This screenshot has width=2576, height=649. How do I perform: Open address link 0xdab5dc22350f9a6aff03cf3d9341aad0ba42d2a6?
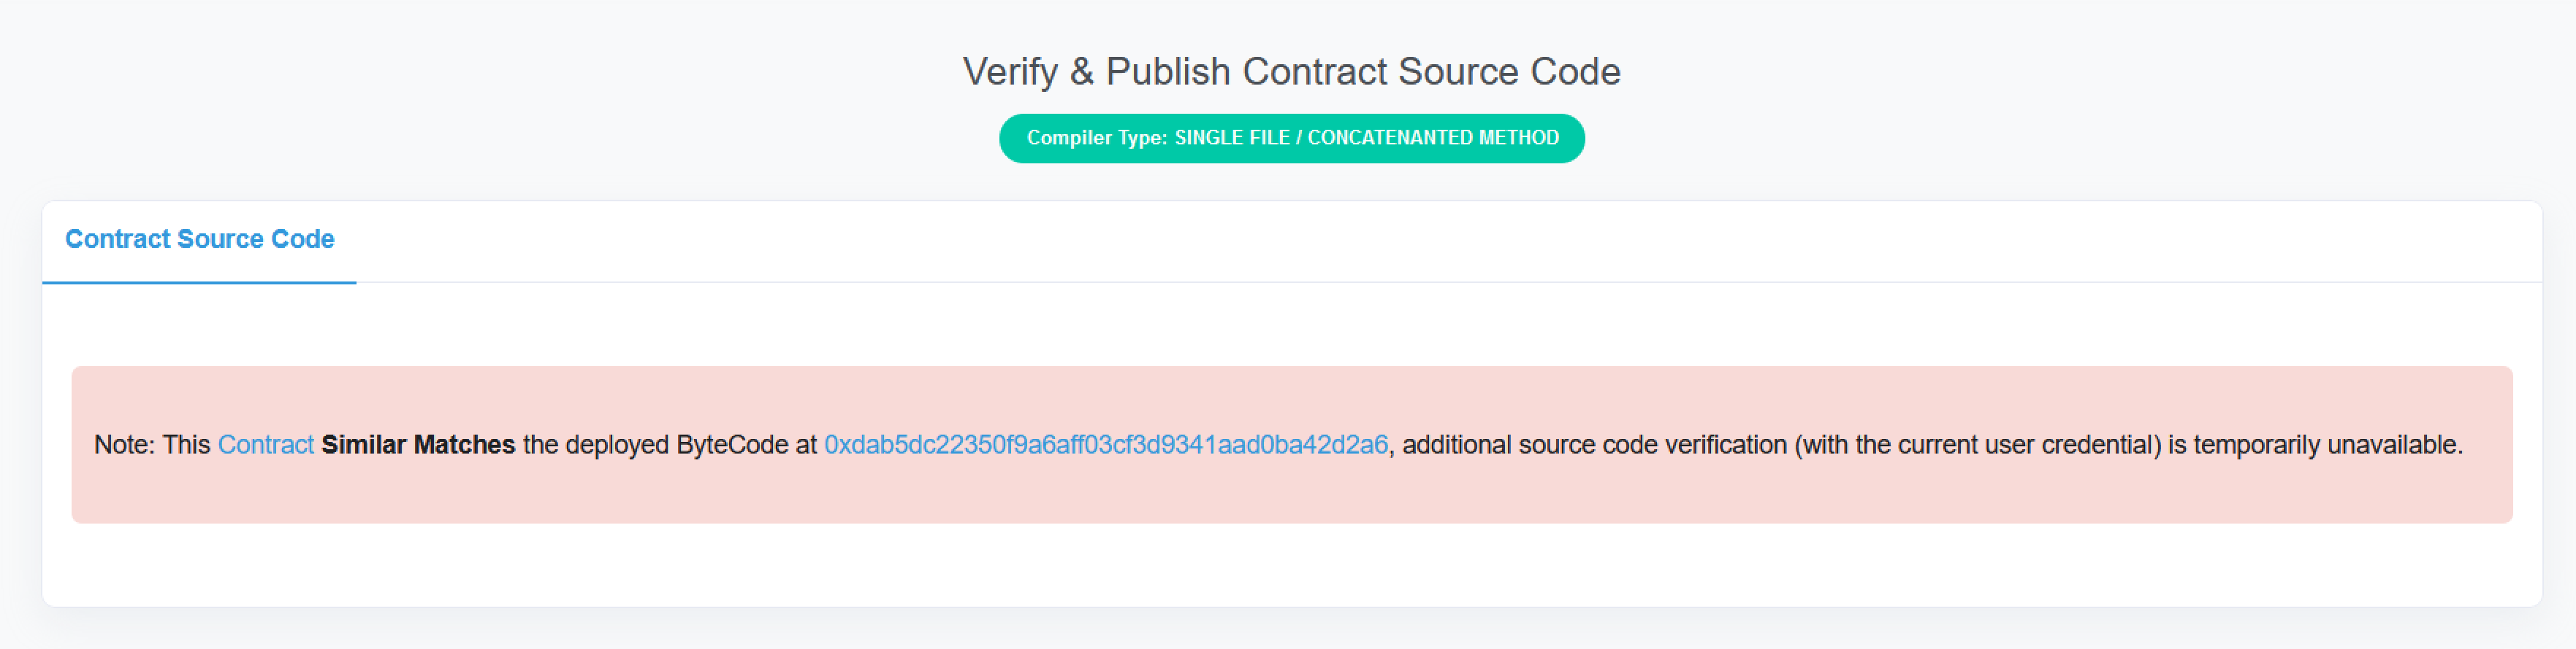(1105, 444)
